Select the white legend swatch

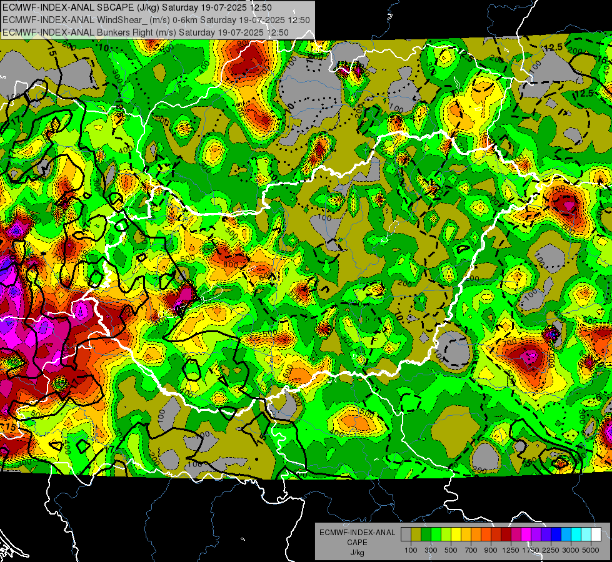(x=596, y=535)
